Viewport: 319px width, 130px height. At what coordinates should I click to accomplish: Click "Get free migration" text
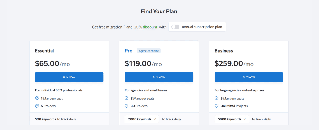pos(107,27)
